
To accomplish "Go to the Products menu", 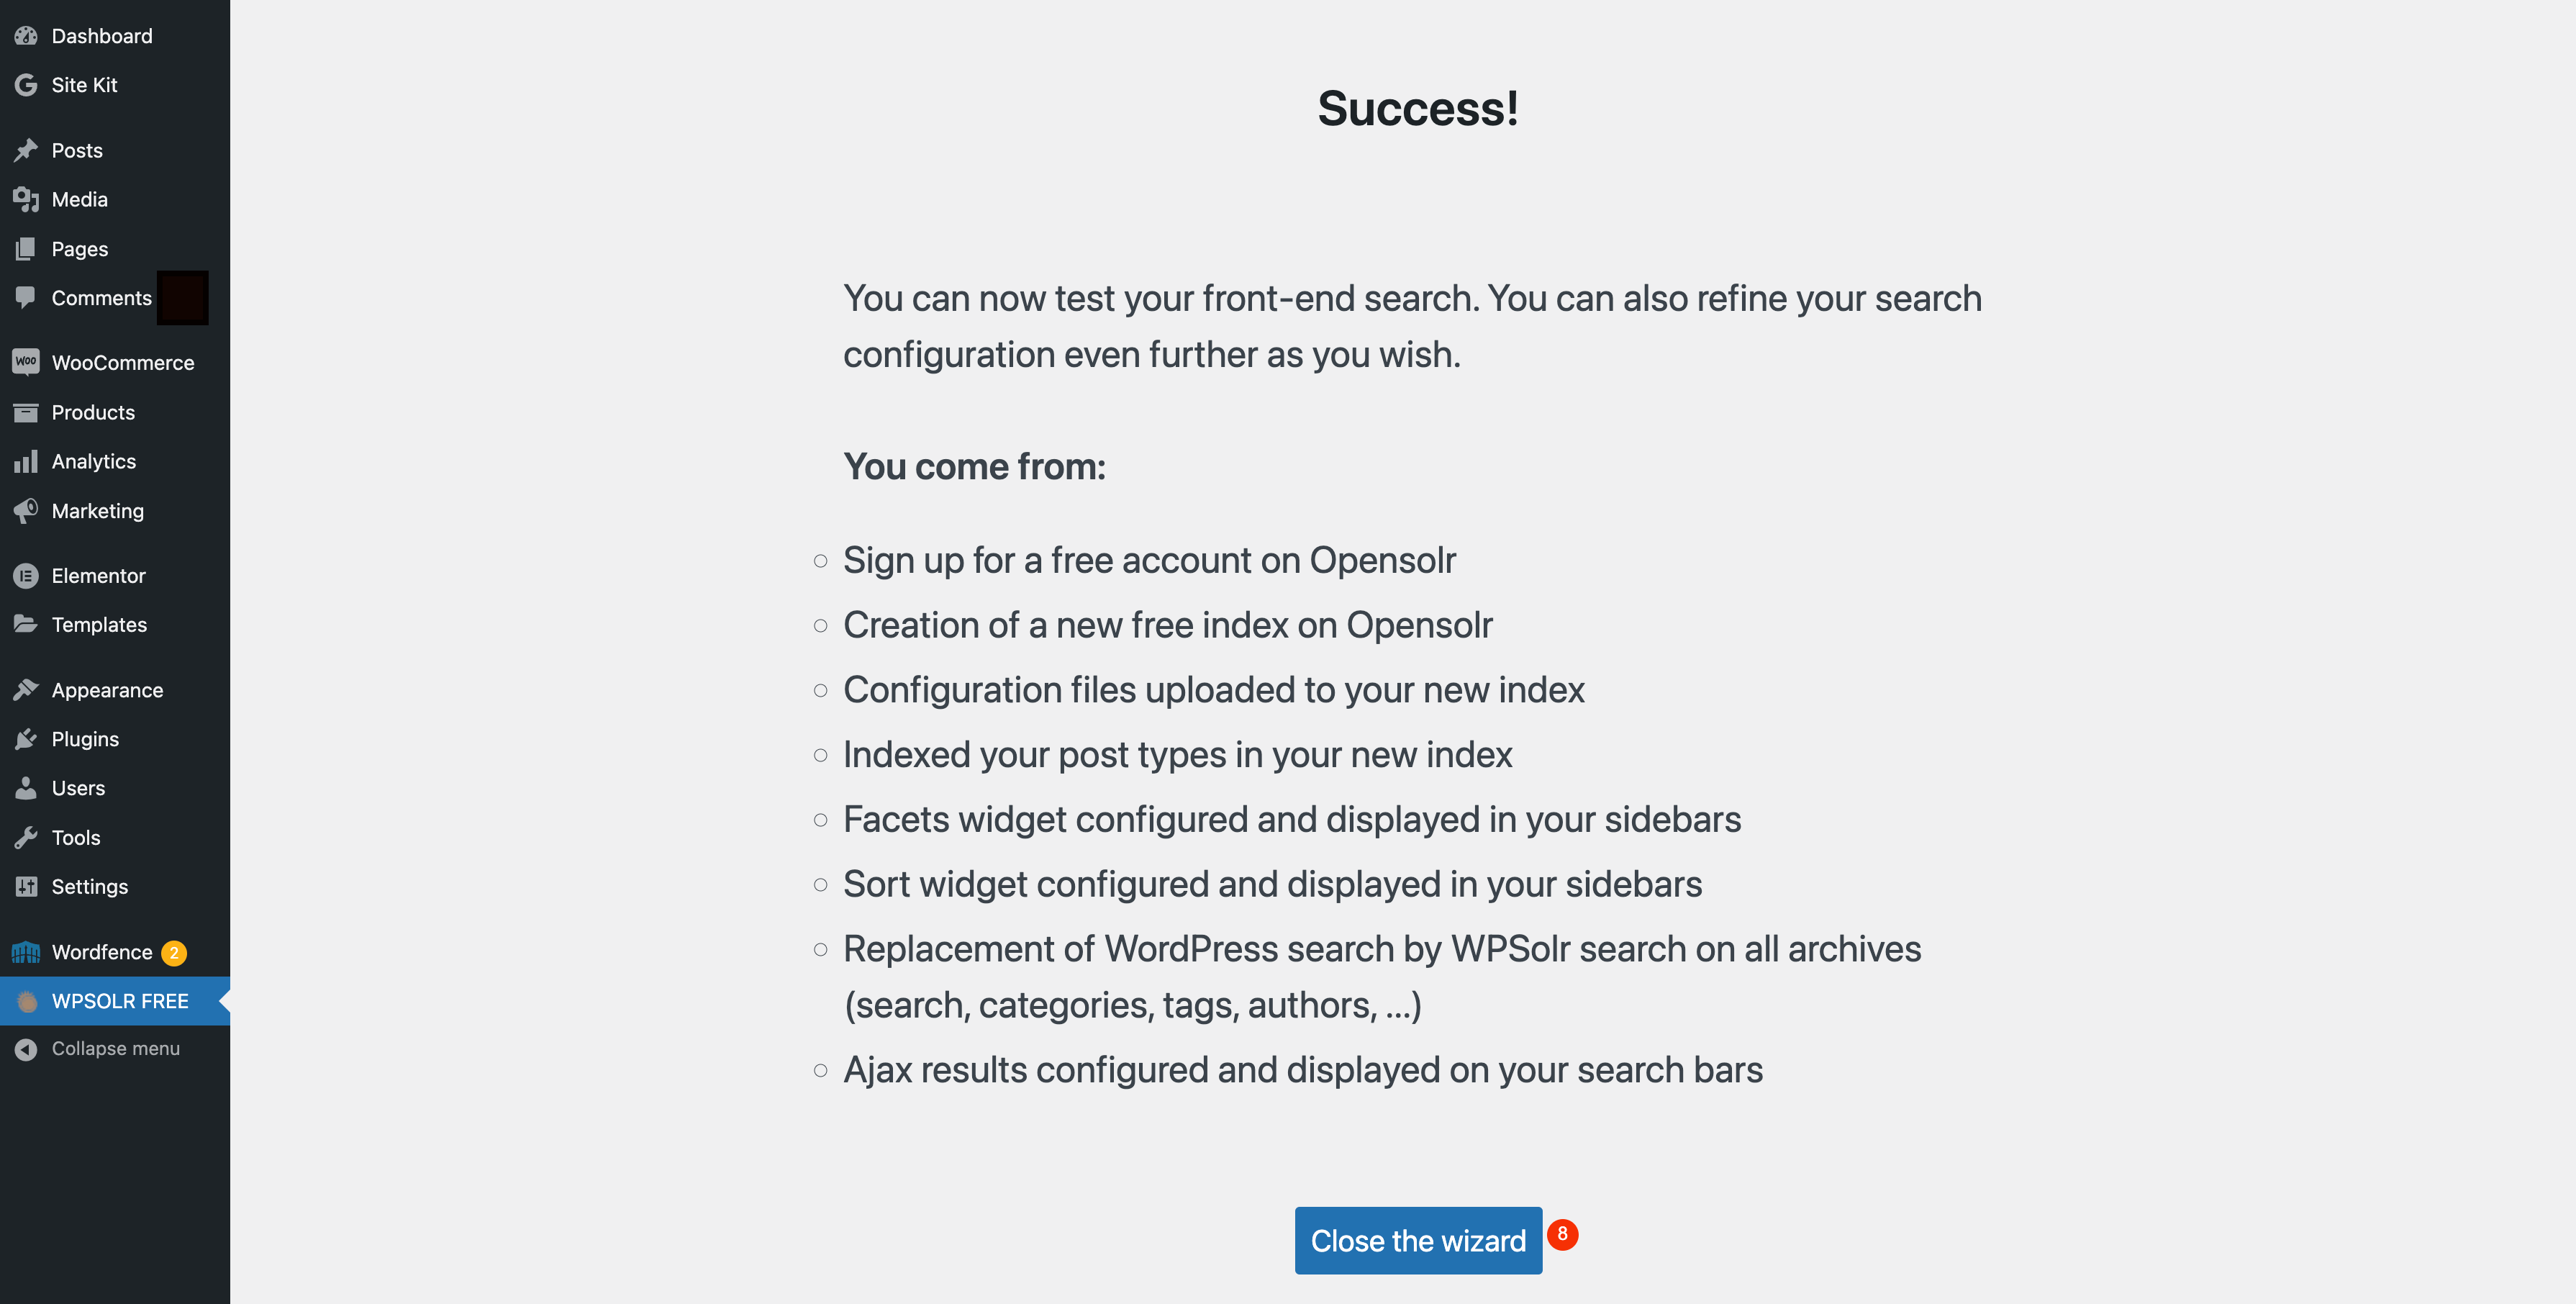I will (x=93, y=412).
